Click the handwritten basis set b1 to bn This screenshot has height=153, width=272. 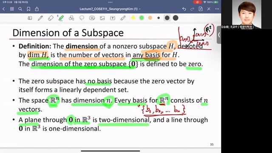[x=163, y=110]
